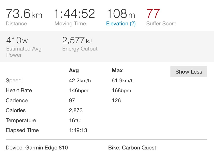Click the Elapsed Time value 1:49:13
The height and width of the screenshot is (158, 214).
pyautogui.click(x=78, y=130)
